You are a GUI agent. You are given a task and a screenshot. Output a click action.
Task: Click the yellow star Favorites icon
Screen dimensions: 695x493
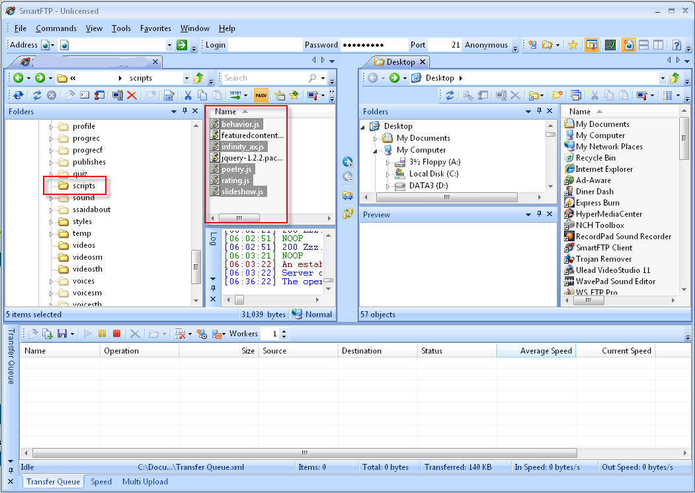pyautogui.click(x=573, y=45)
